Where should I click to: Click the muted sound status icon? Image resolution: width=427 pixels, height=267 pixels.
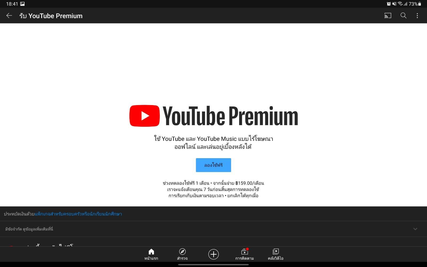pos(394,4)
